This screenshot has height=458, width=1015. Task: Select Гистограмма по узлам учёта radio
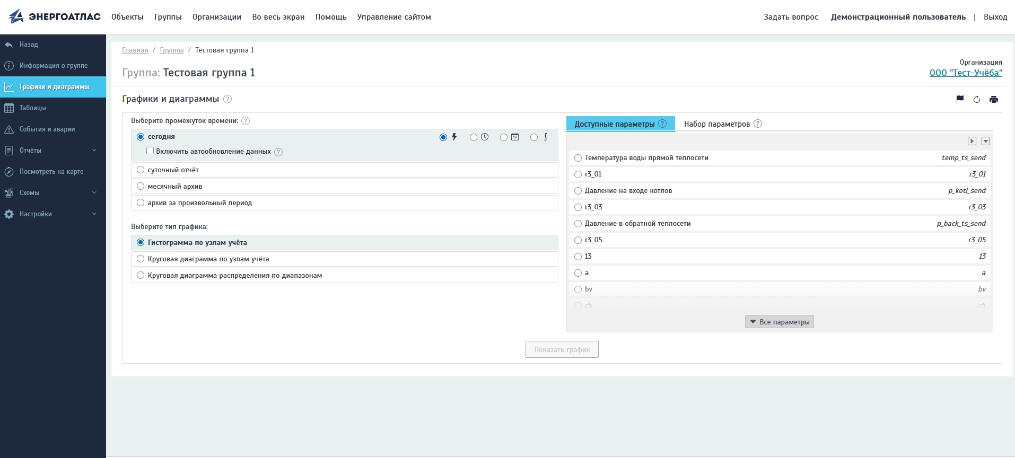coord(141,242)
